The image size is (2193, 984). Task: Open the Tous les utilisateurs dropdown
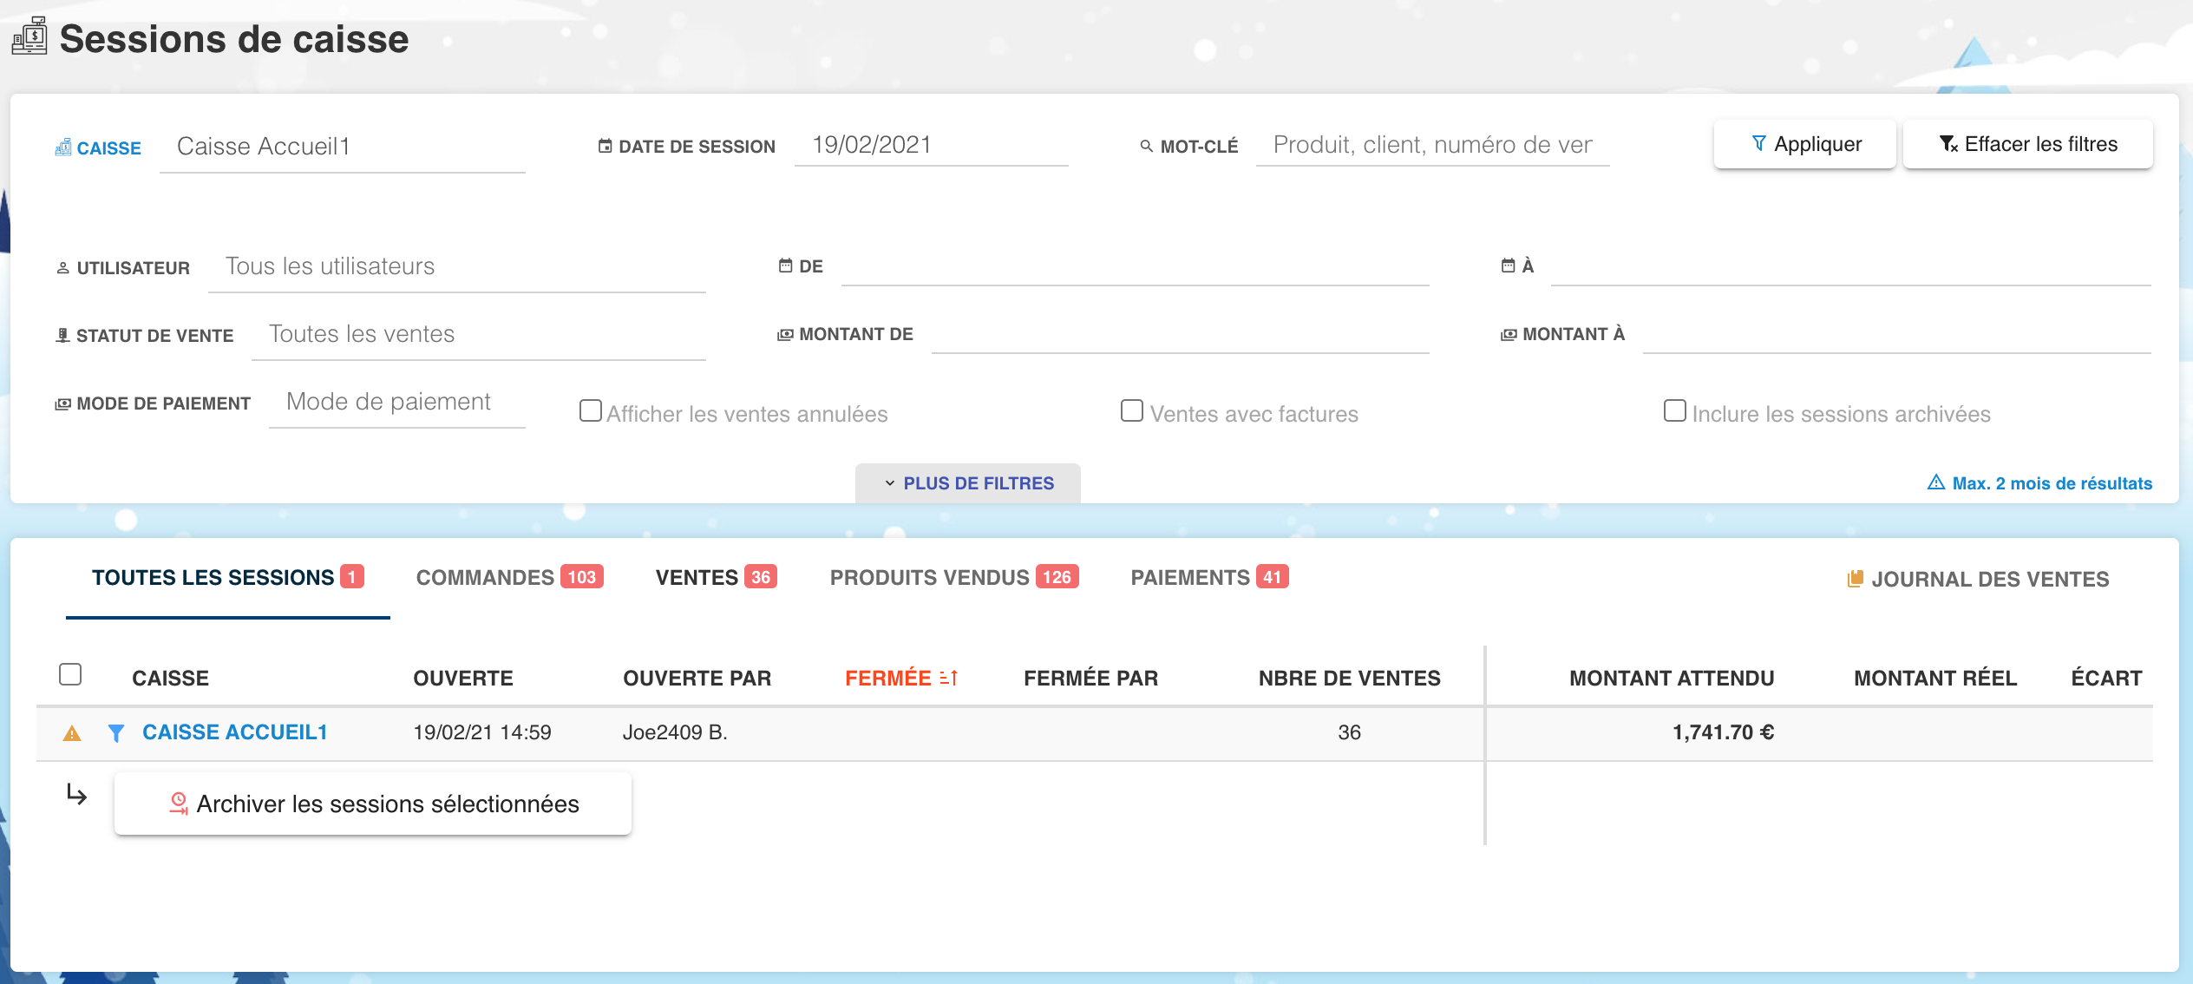click(x=456, y=266)
